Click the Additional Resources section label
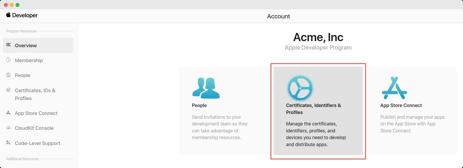 coord(22,159)
